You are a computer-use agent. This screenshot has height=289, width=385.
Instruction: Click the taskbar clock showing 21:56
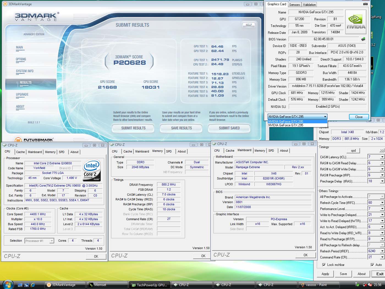pos(378,285)
